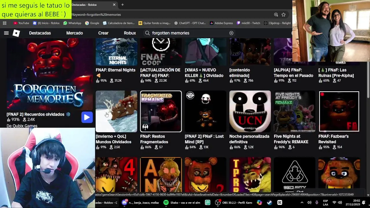Open the Crear section
Viewport: 370px width, 208px height.
coord(103,33)
